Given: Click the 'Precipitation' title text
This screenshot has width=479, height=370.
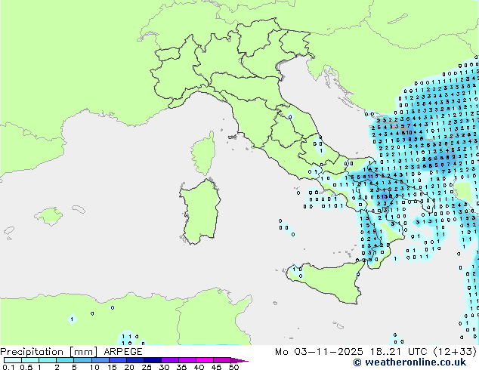Looking at the screenshot, I should click(32, 352).
